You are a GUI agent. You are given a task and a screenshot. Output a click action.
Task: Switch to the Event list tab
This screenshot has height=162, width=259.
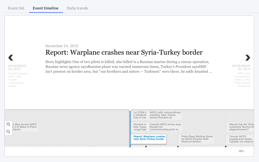[16, 8]
